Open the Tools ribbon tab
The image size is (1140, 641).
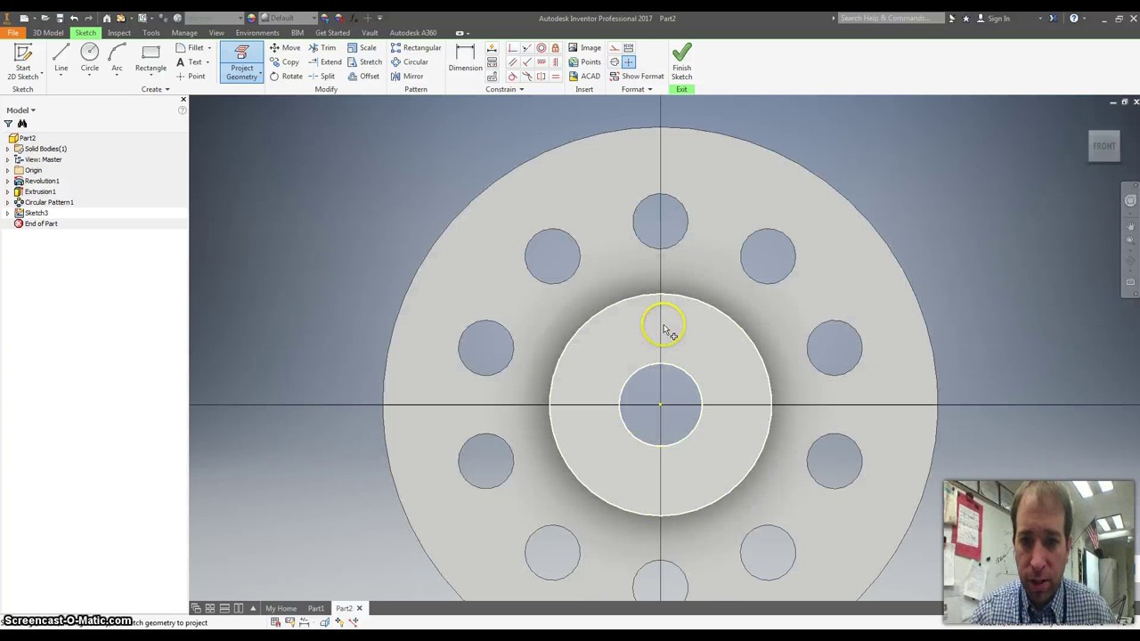151,33
